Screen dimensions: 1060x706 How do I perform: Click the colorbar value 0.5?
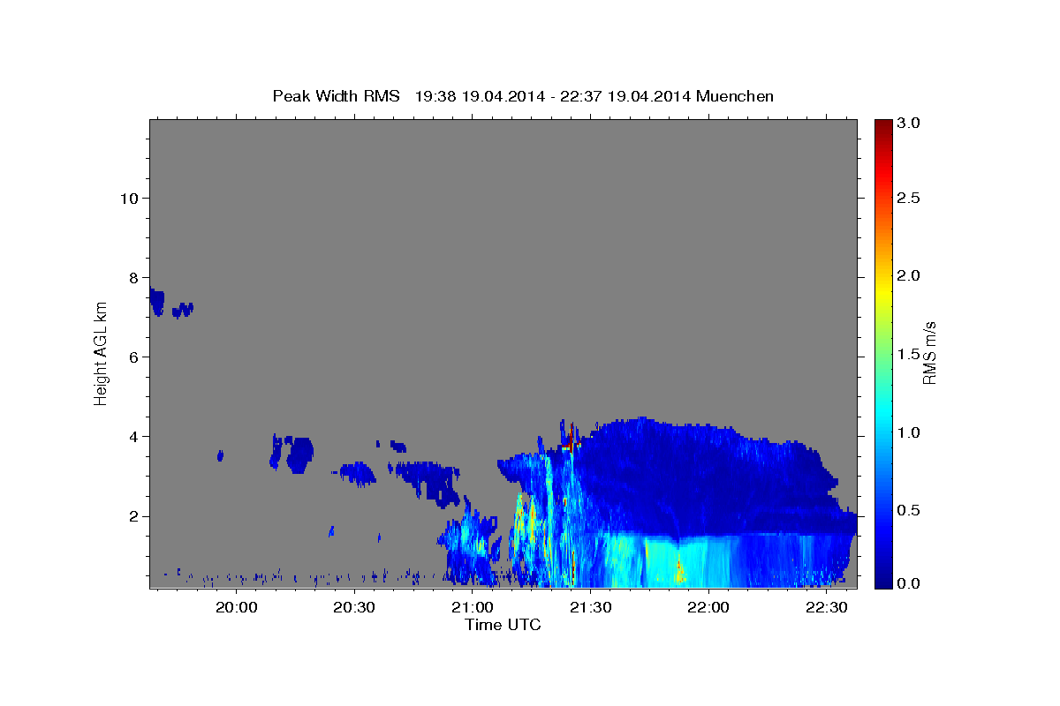(x=909, y=510)
